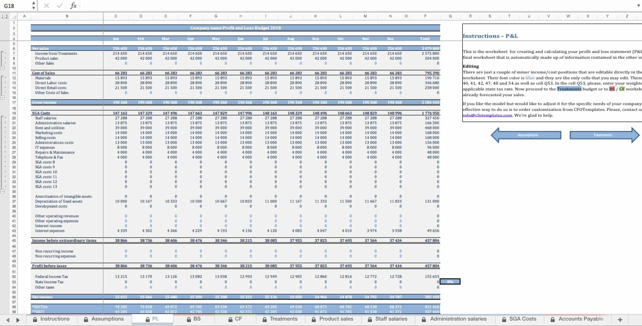Select column header P
Viewport: 642px width, 326px height.
[x=425, y=16]
